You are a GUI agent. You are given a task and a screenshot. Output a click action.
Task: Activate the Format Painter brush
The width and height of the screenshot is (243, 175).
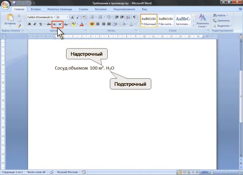[x=19, y=26]
